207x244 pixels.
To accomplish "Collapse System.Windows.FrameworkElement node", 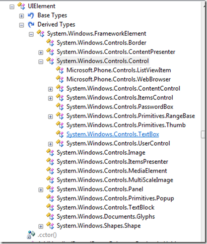I will click(31, 34).
